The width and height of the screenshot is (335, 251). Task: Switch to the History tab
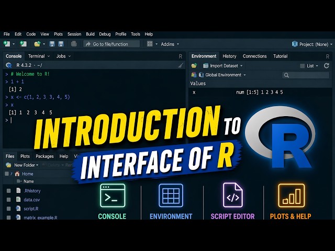coord(229,56)
